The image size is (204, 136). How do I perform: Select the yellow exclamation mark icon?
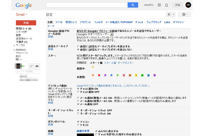coord(136,75)
